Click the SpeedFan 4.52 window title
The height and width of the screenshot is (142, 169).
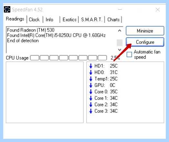[27, 10]
